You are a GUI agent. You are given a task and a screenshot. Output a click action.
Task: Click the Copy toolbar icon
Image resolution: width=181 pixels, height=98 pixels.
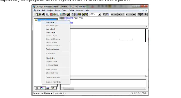coord(76,14)
